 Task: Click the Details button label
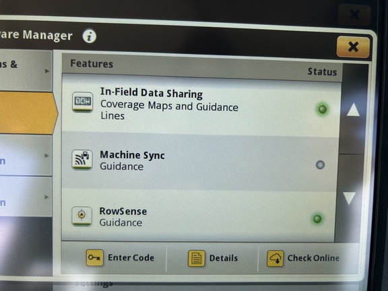pyautogui.click(x=224, y=258)
